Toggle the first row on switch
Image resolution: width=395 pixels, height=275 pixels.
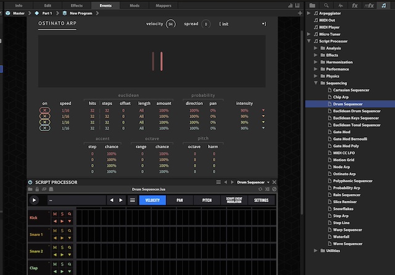click(x=44, y=110)
